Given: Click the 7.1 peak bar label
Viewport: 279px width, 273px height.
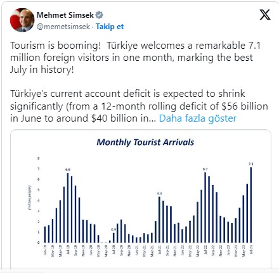Looking at the screenshot, I should [251, 164].
